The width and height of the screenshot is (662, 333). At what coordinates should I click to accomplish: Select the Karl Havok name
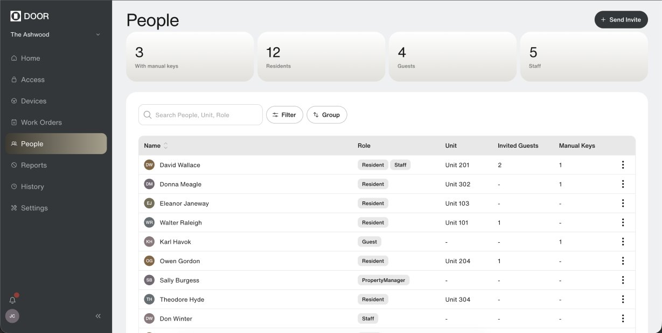click(176, 242)
